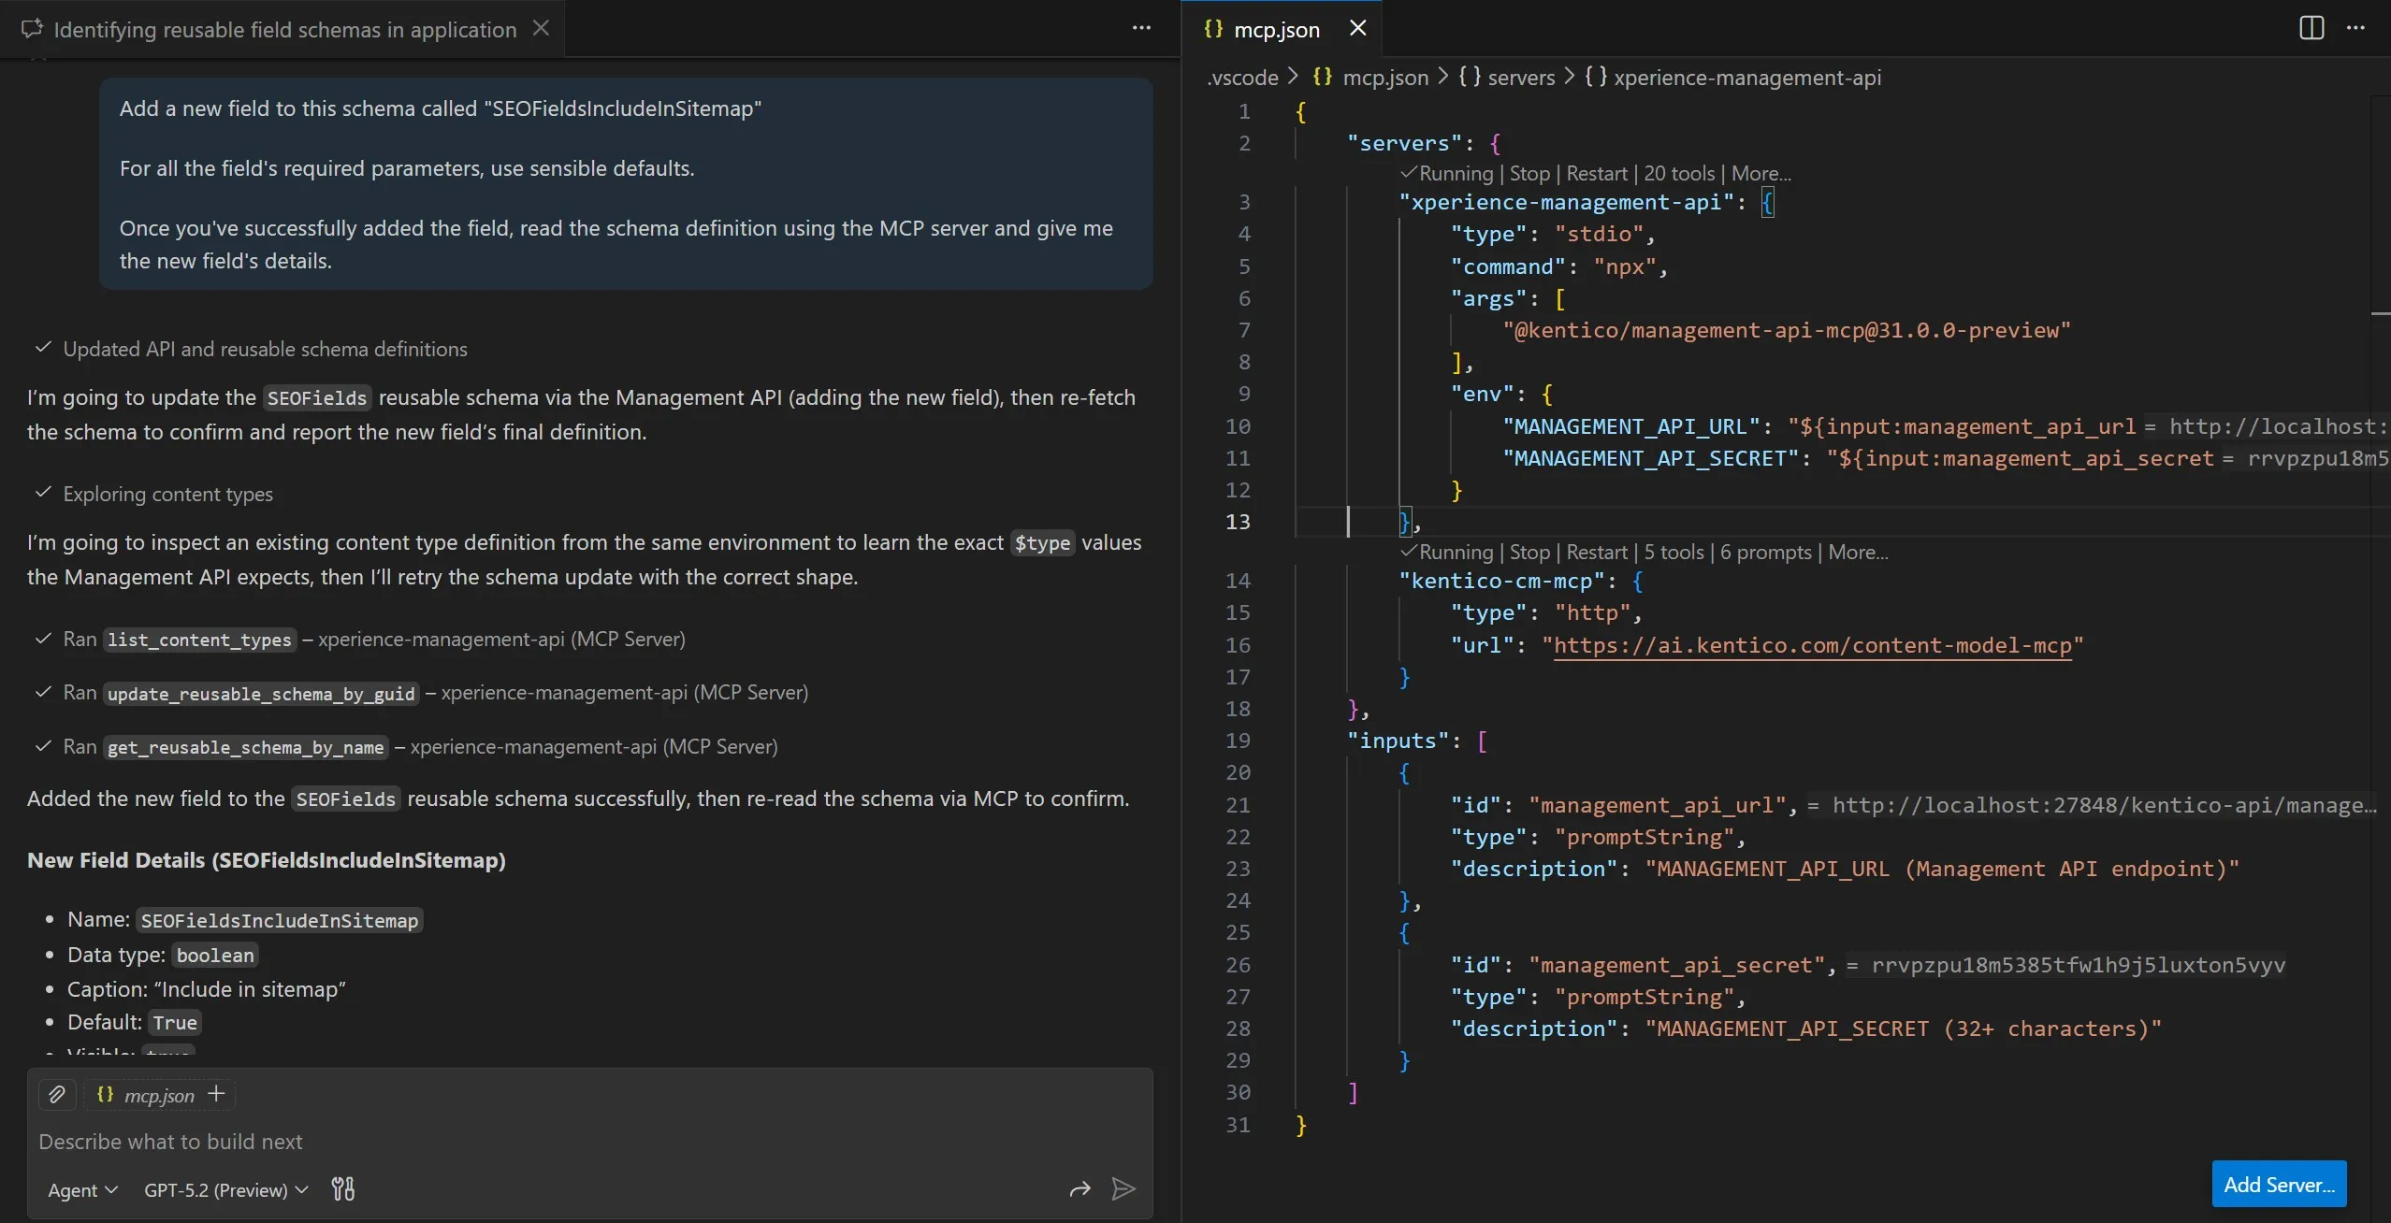Click the forward arrow icon beside send
The image size is (2391, 1223).
(1080, 1189)
